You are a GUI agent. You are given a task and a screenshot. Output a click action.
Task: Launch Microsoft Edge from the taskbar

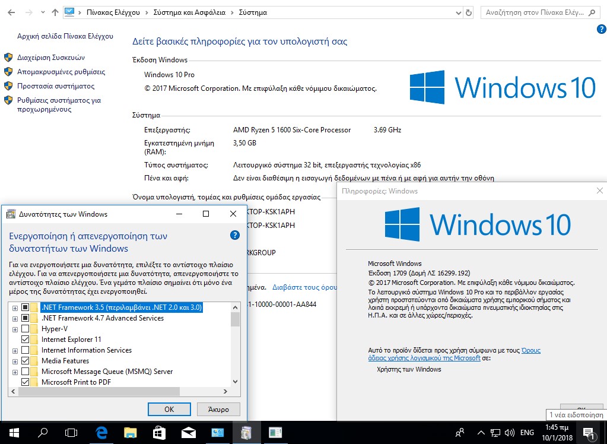click(x=101, y=432)
